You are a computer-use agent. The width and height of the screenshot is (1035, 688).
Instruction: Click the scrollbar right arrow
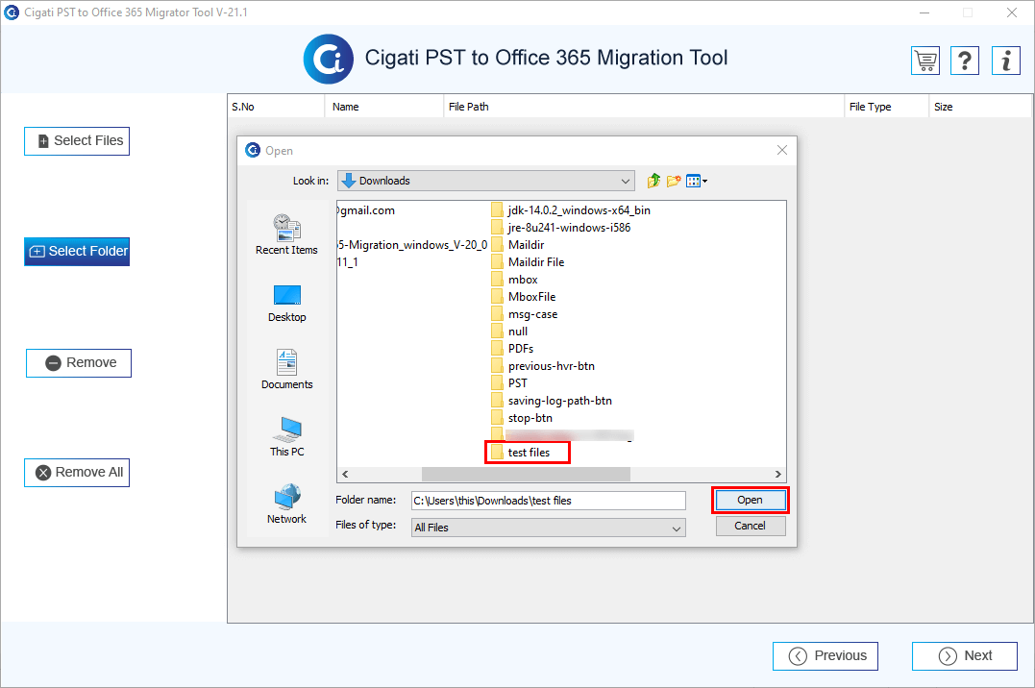tap(778, 474)
